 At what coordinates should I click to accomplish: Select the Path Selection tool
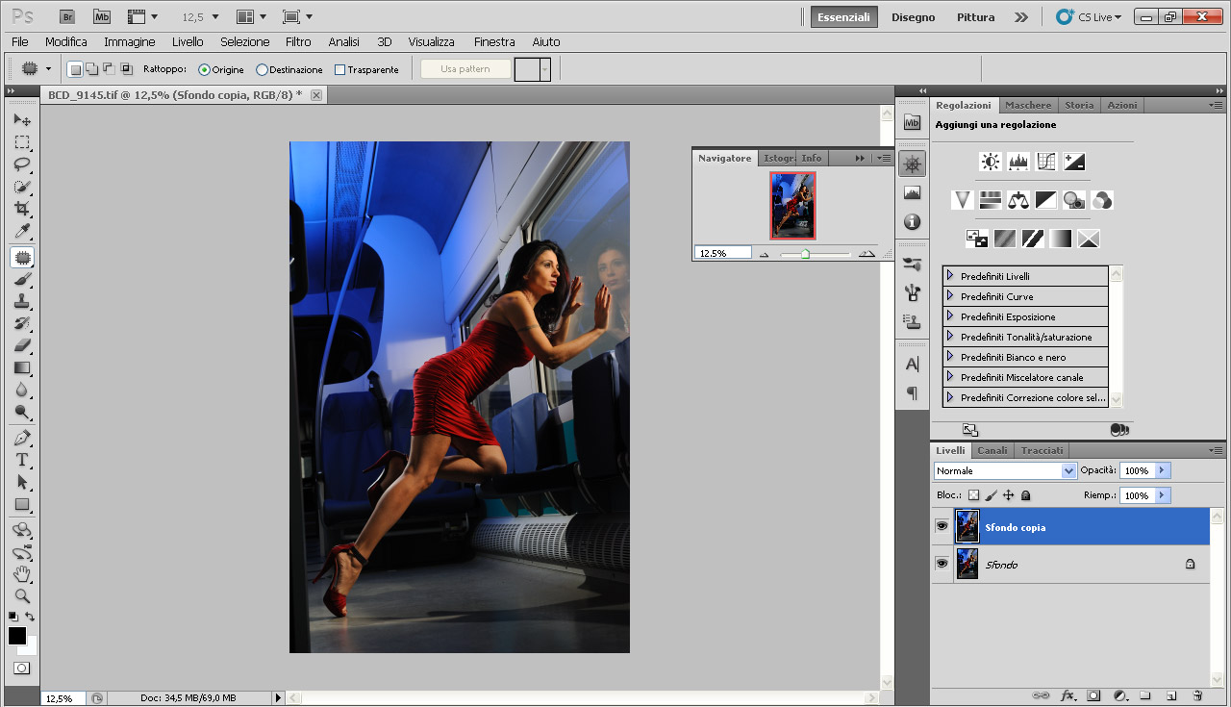point(22,482)
